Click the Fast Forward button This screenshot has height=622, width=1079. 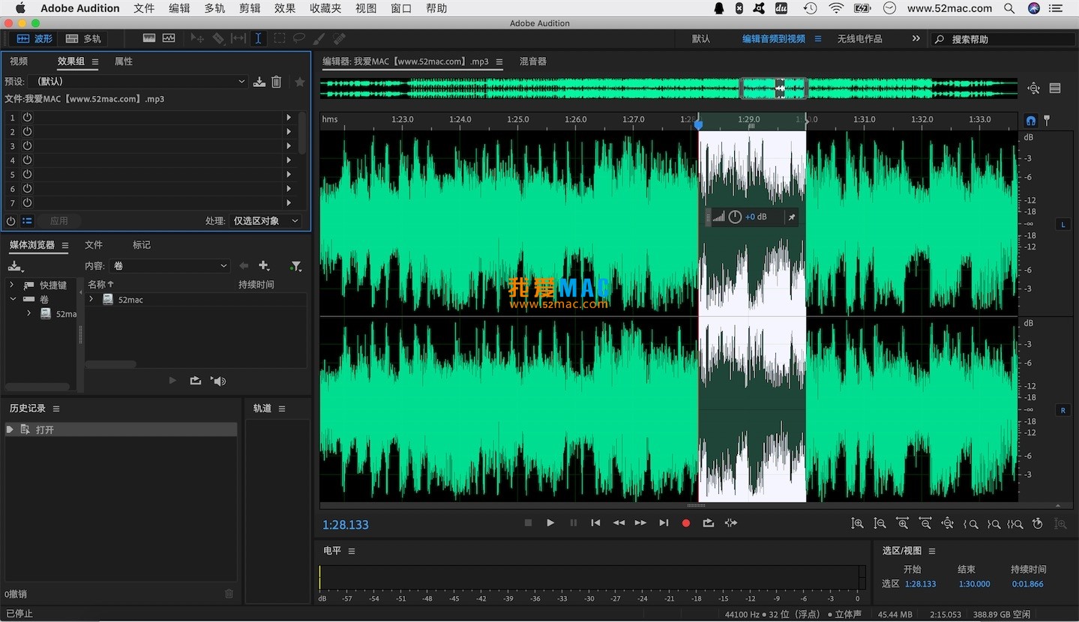pos(640,523)
